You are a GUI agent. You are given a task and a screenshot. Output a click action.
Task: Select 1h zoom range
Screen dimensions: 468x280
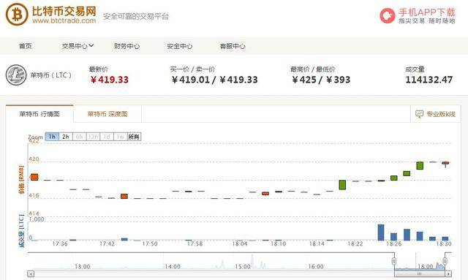coord(52,137)
